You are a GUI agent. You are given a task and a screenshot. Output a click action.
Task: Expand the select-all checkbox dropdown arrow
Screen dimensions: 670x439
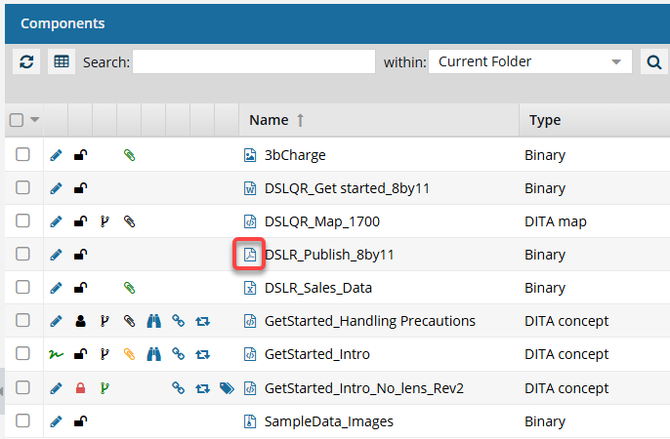(35, 120)
